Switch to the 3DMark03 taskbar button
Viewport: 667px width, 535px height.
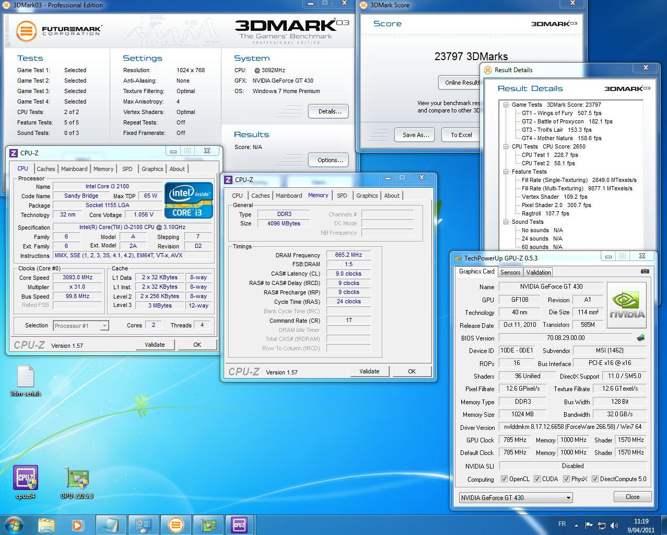tap(175, 525)
